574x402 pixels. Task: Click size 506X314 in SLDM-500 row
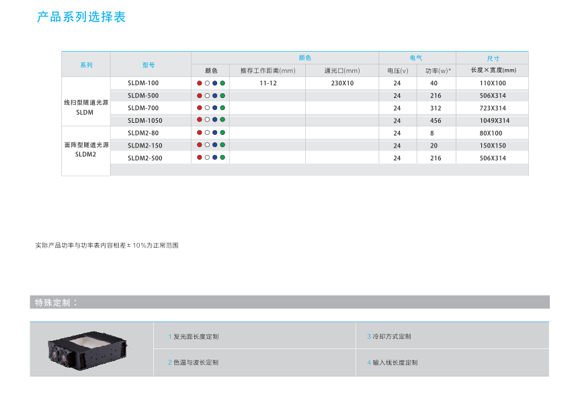493,96
